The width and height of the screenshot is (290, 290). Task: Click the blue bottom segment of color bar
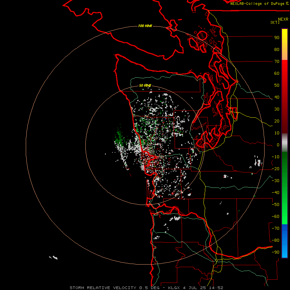tap(285, 241)
